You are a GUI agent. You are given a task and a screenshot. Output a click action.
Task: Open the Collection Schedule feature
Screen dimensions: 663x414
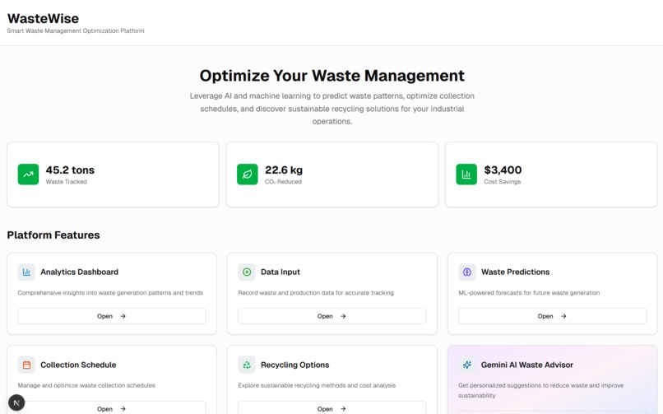click(112, 408)
